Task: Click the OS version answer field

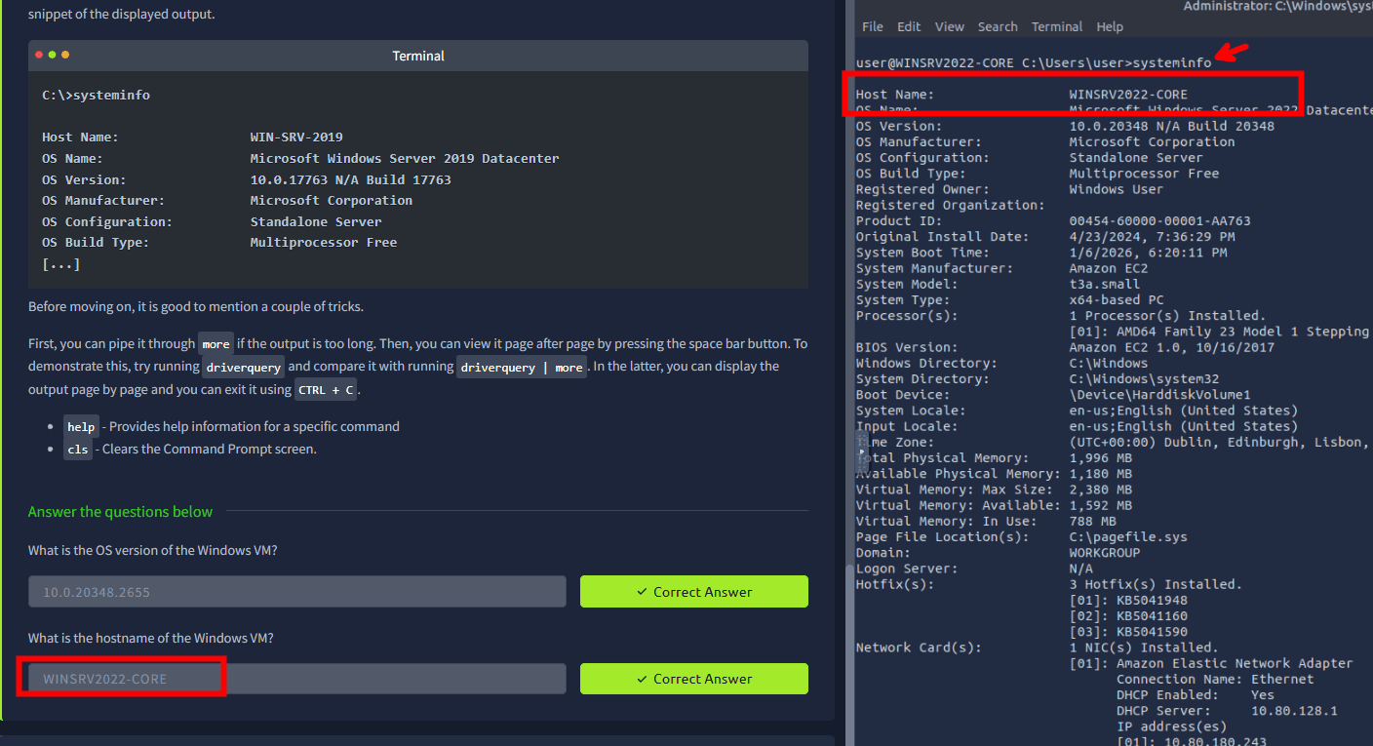Action: (x=296, y=592)
